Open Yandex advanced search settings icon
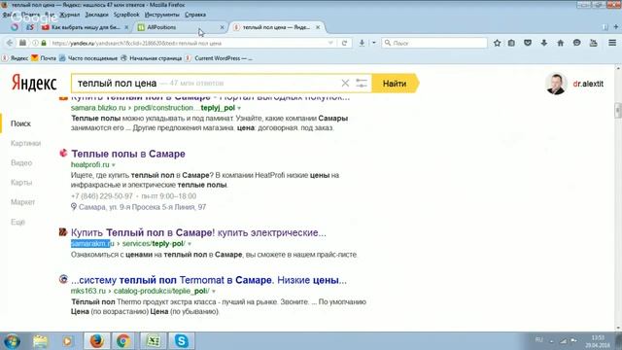This screenshot has height=350, width=622. pyautogui.click(x=362, y=84)
